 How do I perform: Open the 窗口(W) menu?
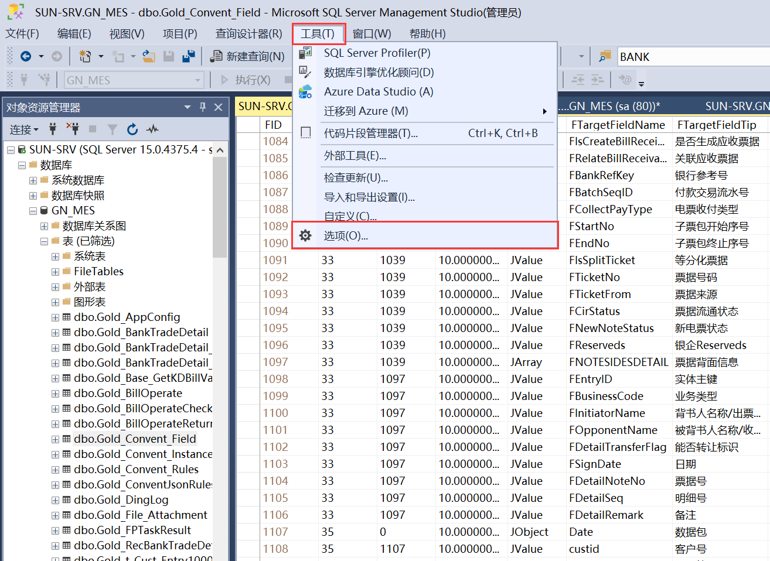click(372, 34)
